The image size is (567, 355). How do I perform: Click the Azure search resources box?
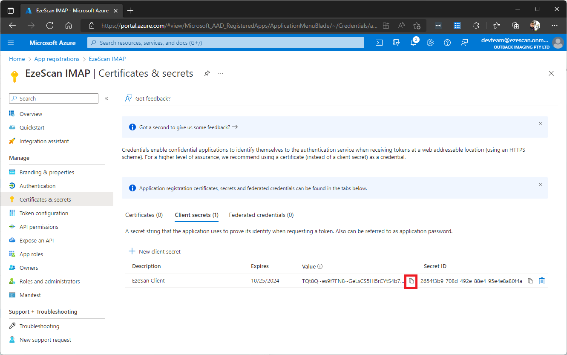point(226,43)
